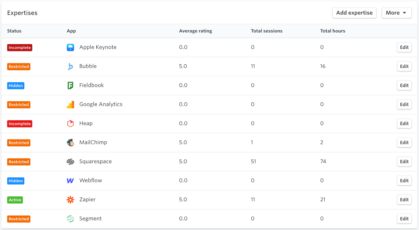Click the Apple Keynote app icon
The width and height of the screenshot is (419, 230).
coord(70,47)
